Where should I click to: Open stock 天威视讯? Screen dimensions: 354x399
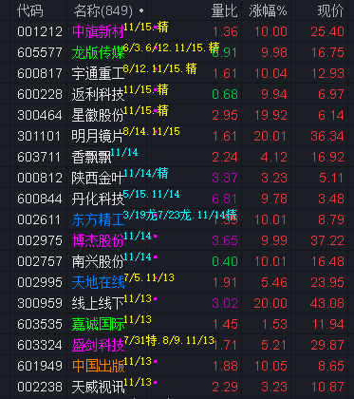coord(98,387)
